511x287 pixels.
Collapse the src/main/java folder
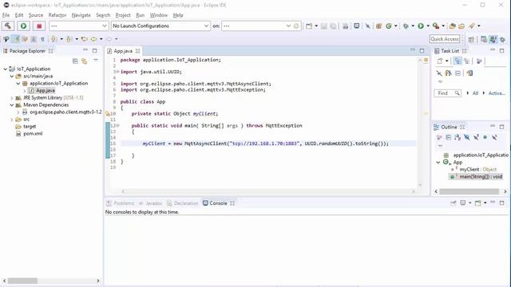tap(12, 77)
